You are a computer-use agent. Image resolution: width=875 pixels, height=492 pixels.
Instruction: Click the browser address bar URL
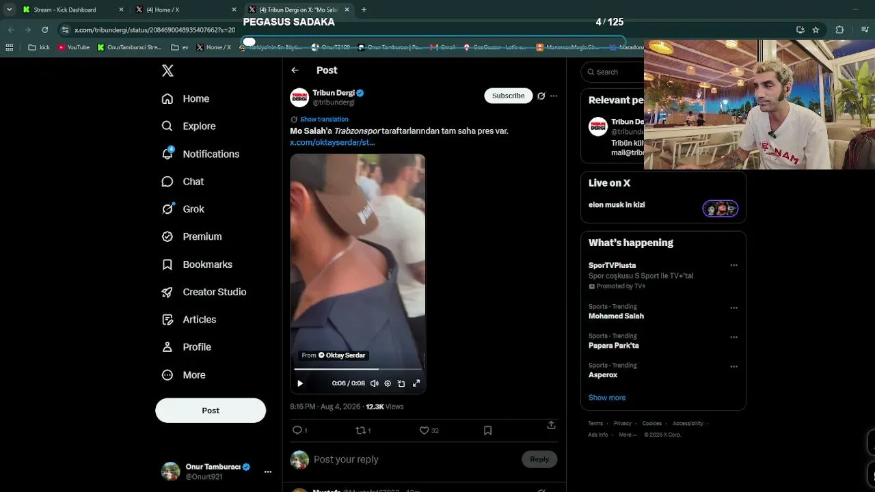(154, 29)
